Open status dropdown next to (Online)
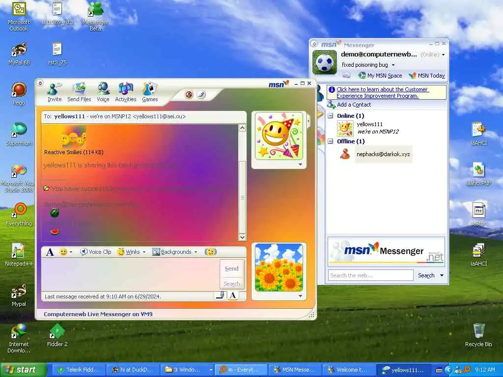This screenshot has height=377, width=503. (x=444, y=55)
